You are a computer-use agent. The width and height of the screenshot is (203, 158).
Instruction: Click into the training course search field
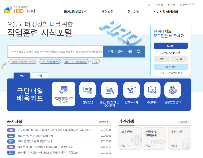[55, 52]
